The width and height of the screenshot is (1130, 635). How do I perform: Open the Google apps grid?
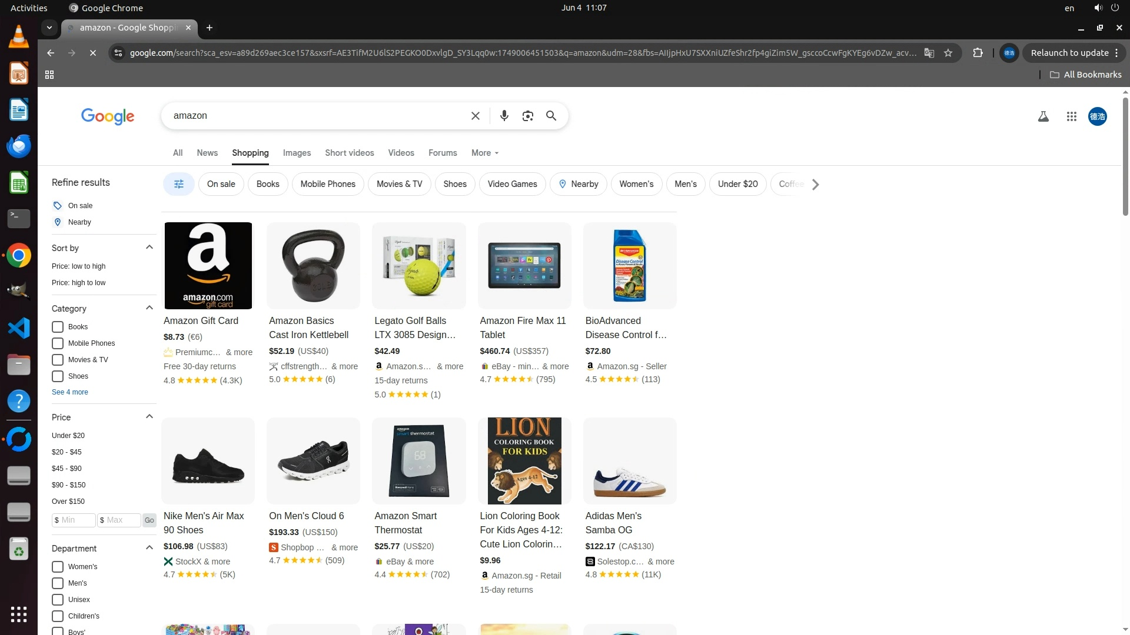coord(1071,116)
